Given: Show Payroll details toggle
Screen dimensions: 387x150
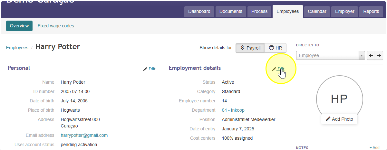Looking at the screenshot, I should [x=250, y=48].
